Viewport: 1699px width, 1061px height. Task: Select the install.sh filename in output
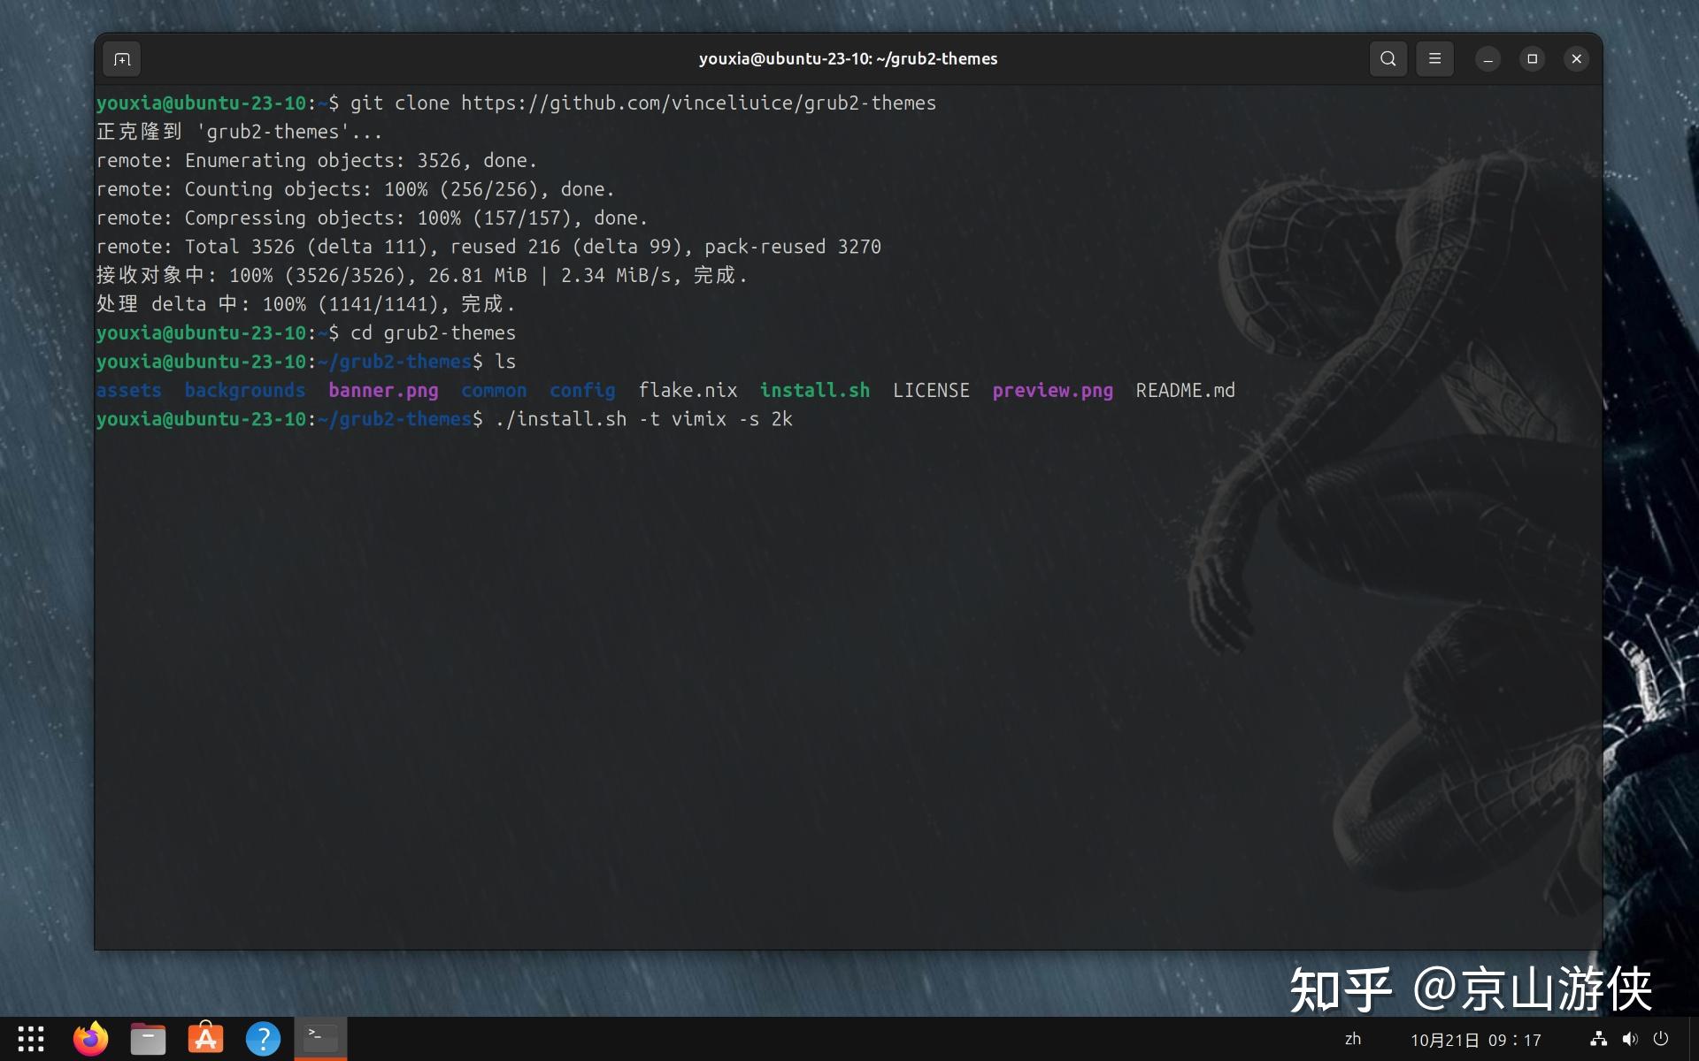[813, 390]
